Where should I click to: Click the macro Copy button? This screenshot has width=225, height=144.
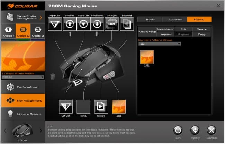[x=201, y=35]
